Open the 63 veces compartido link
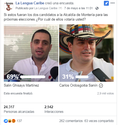The image size is (118, 125). 99,121
